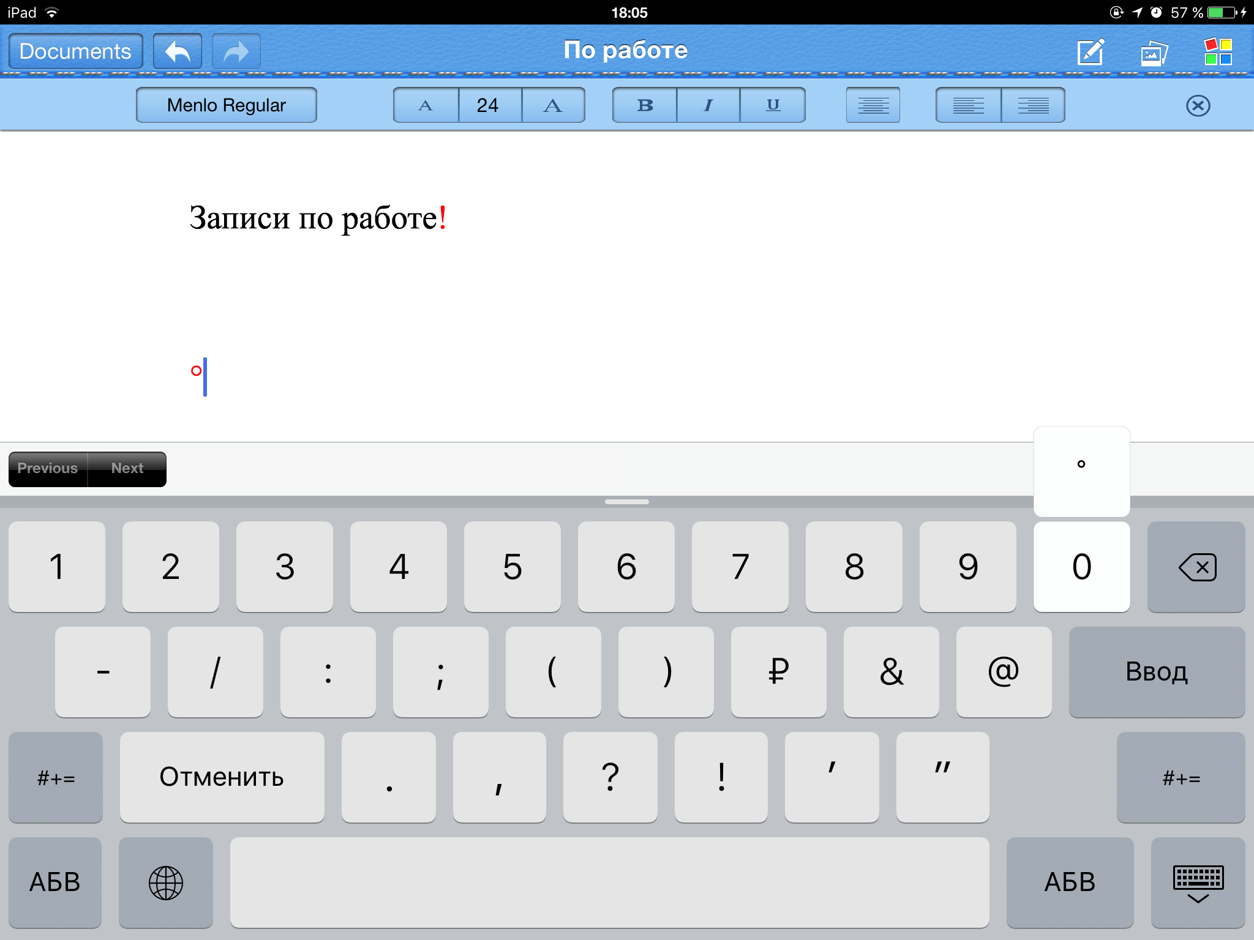This screenshot has width=1254, height=940.
Task: Go back to Documents
Action: pyautogui.click(x=76, y=51)
